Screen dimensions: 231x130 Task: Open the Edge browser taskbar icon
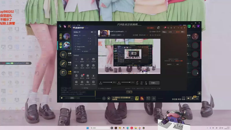[x=128, y=128]
